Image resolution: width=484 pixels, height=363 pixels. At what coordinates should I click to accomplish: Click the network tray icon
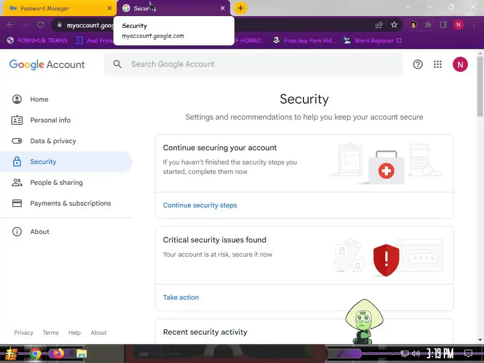(x=404, y=354)
